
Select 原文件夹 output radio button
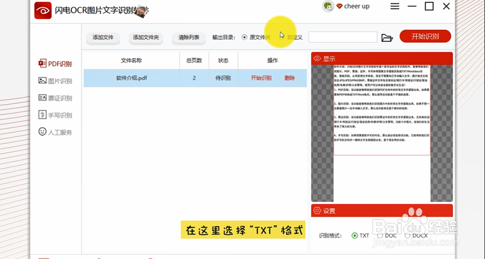coord(244,37)
